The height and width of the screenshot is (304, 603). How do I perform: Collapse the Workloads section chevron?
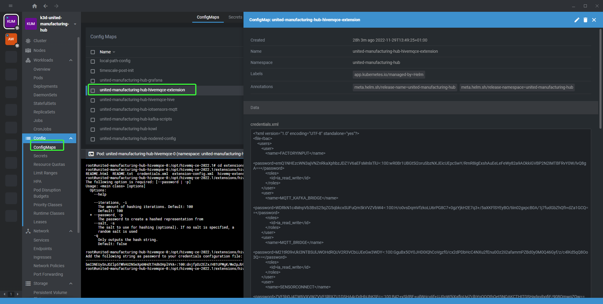point(71,60)
